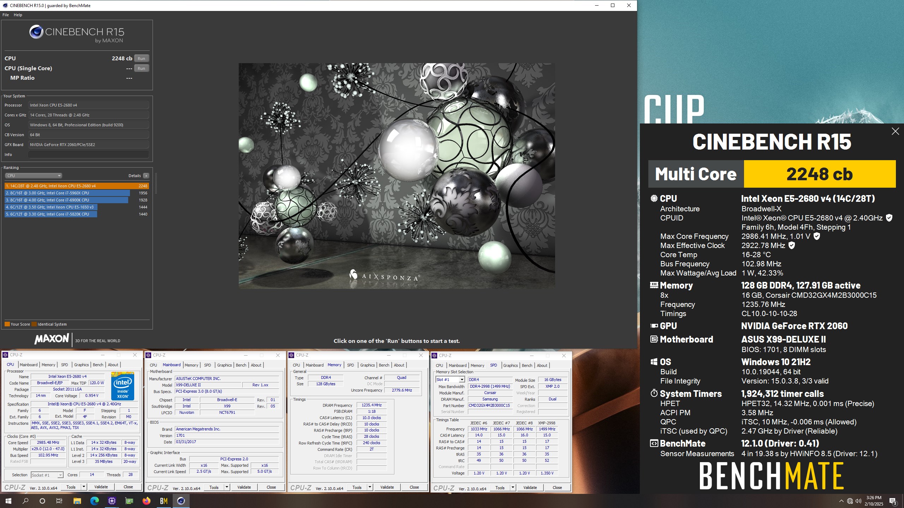This screenshot has width=904, height=508.
Task: Click the Memory module icon in BenchMate
Action: [x=654, y=285]
